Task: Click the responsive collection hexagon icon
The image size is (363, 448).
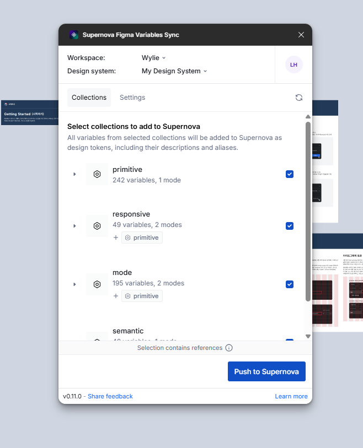Action: (97, 226)
